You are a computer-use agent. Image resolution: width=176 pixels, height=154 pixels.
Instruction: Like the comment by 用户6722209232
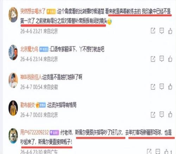tap(166, 152)
